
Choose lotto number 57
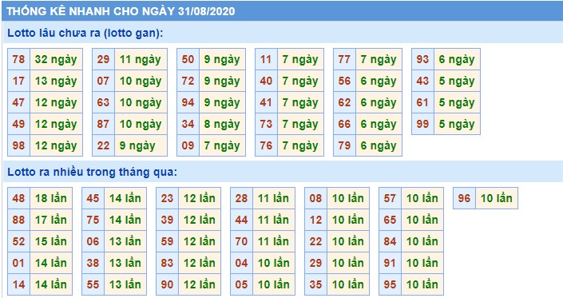(391, 198)
